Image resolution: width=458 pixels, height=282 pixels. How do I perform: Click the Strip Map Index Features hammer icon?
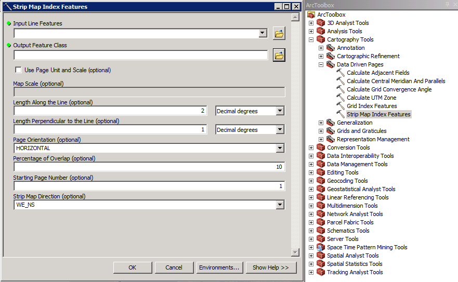pyautogui.click(x=341, y=114)
